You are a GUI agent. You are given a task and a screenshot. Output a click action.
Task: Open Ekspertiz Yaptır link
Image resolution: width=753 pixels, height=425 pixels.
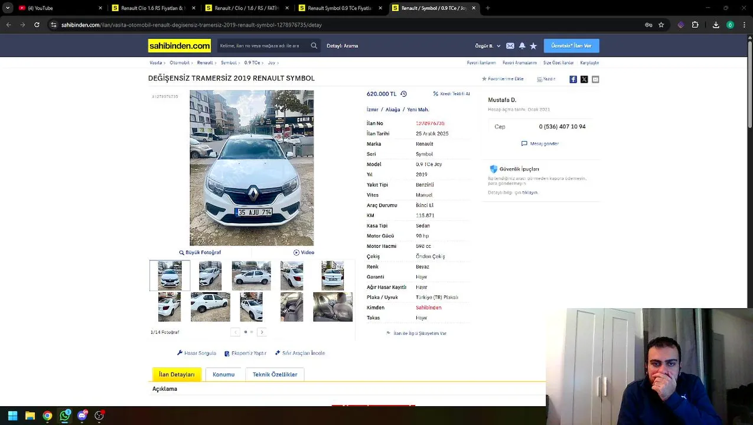point(245,353)
